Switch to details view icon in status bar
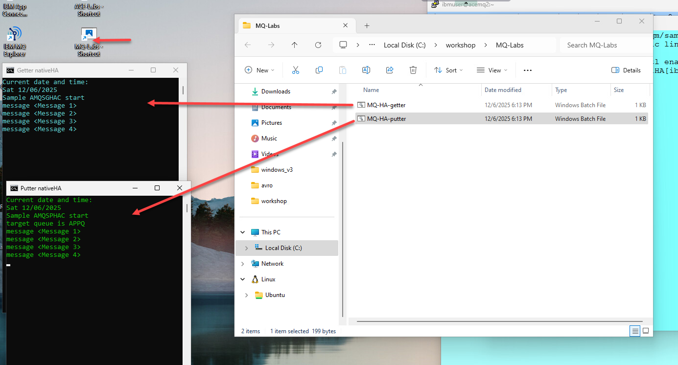 point(635,331)
